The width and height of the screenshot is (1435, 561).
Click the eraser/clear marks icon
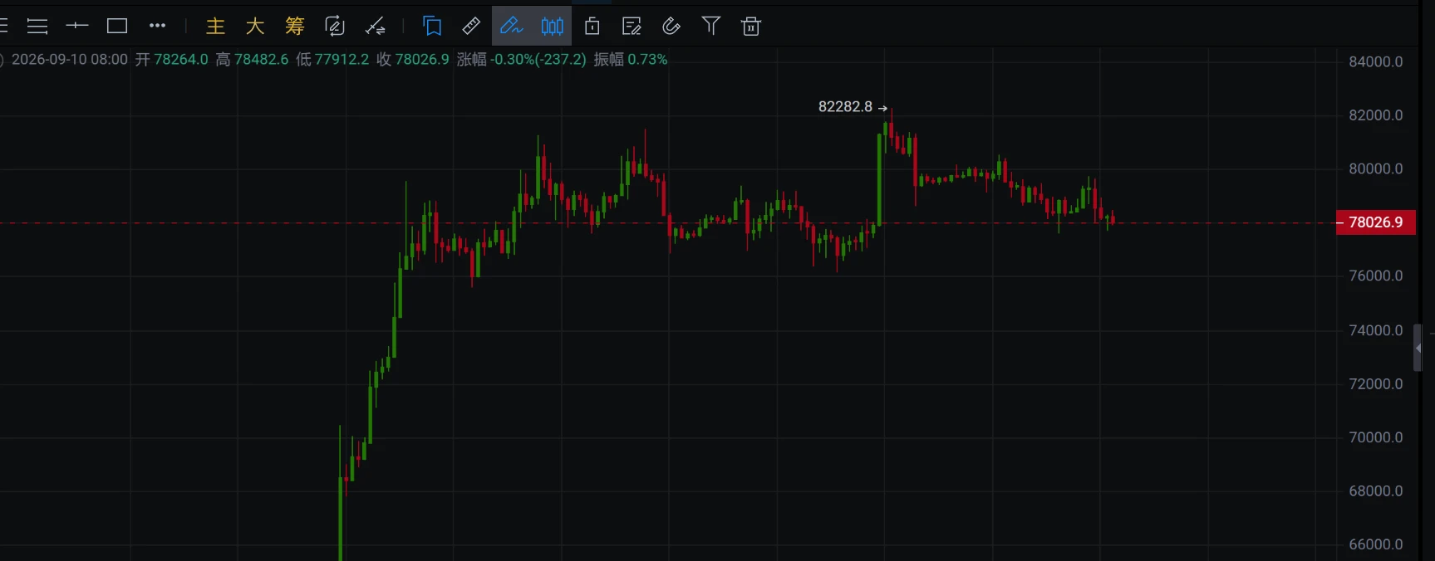click(x=671, y=27)
